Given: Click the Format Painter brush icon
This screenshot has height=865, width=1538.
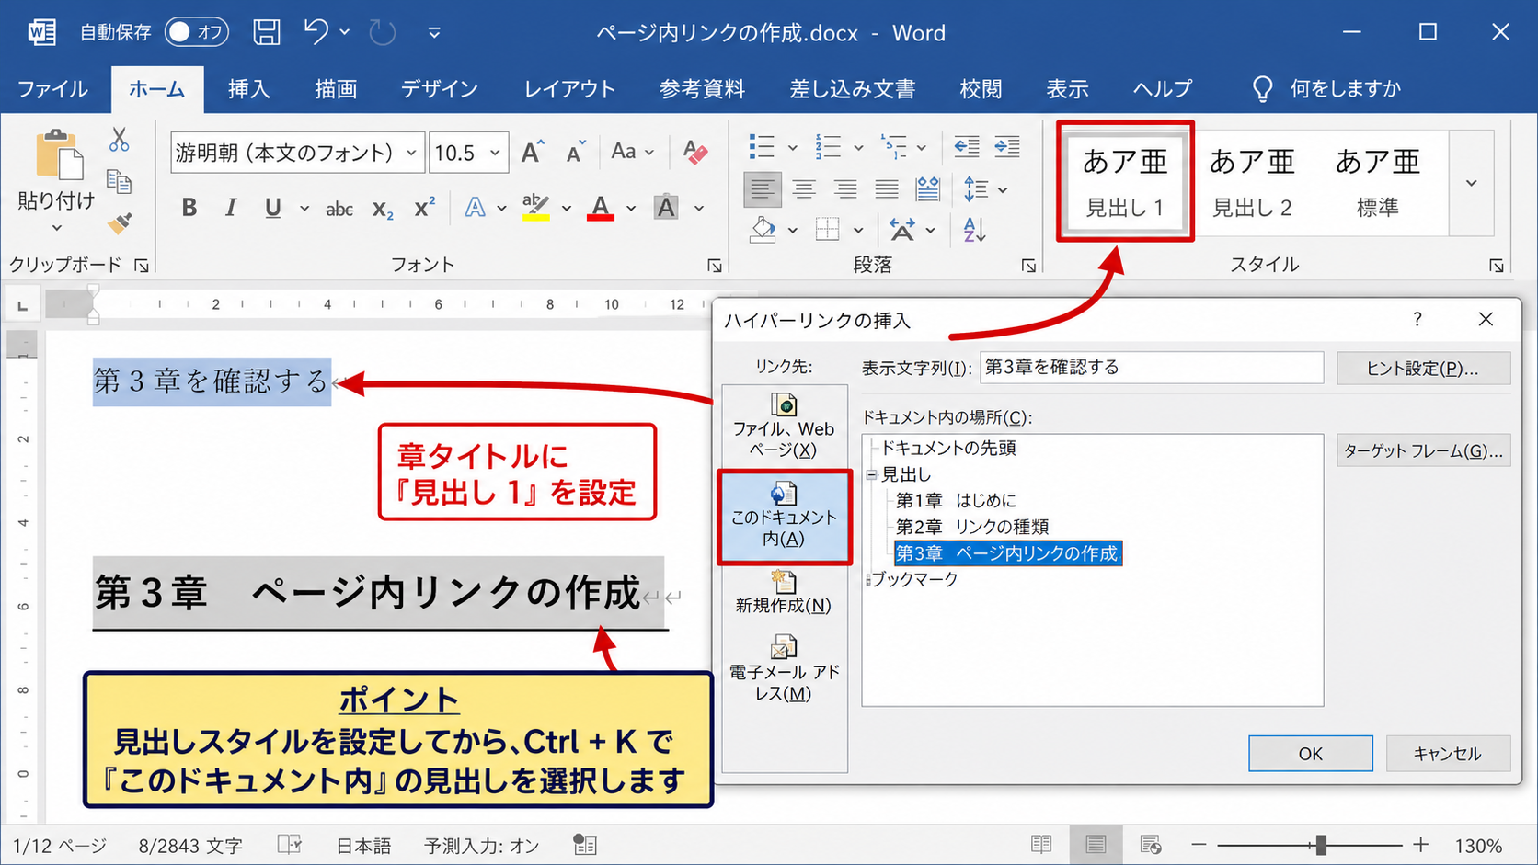Looking at the screenshot, I should tap(120, 222).
